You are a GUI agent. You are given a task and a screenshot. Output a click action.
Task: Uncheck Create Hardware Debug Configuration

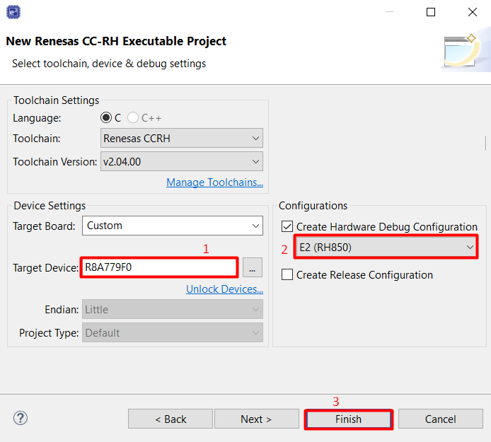(x=287, y=227)
